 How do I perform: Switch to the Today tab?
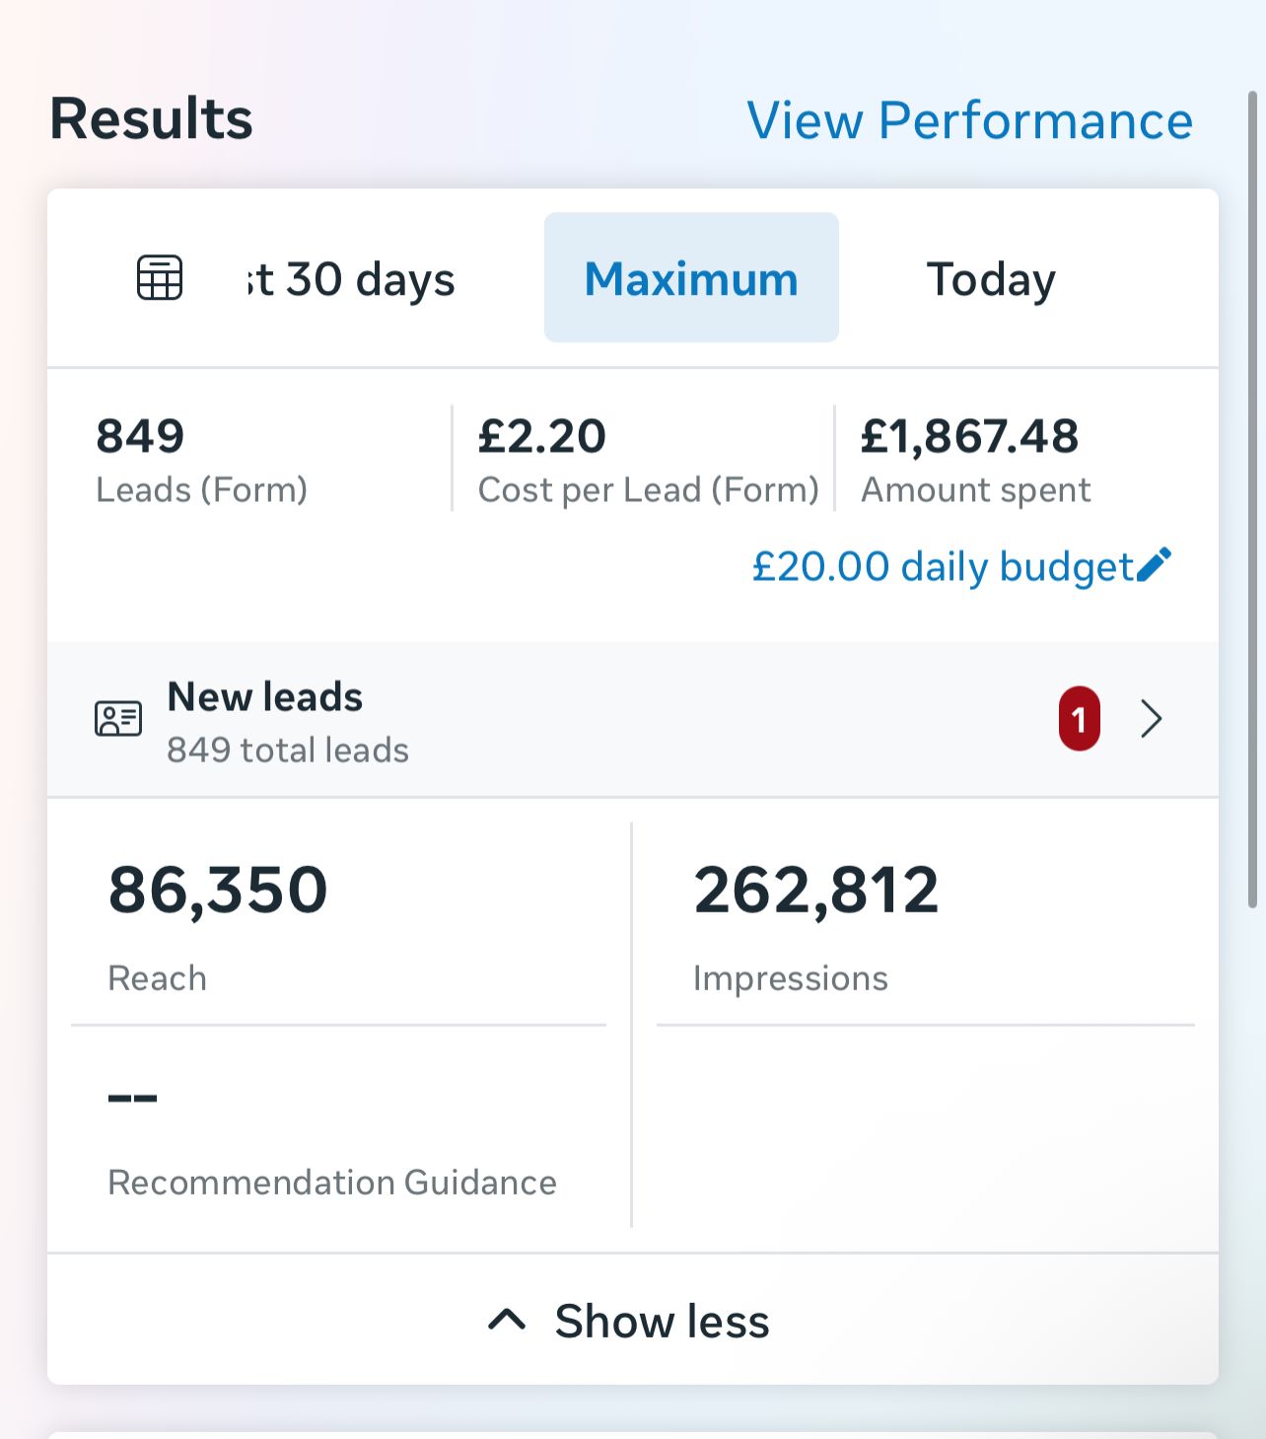(990, 278)
